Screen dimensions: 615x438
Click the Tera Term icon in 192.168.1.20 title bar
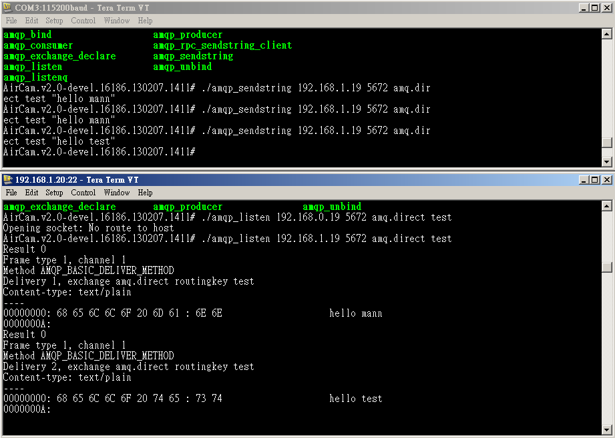click(8, 179)
